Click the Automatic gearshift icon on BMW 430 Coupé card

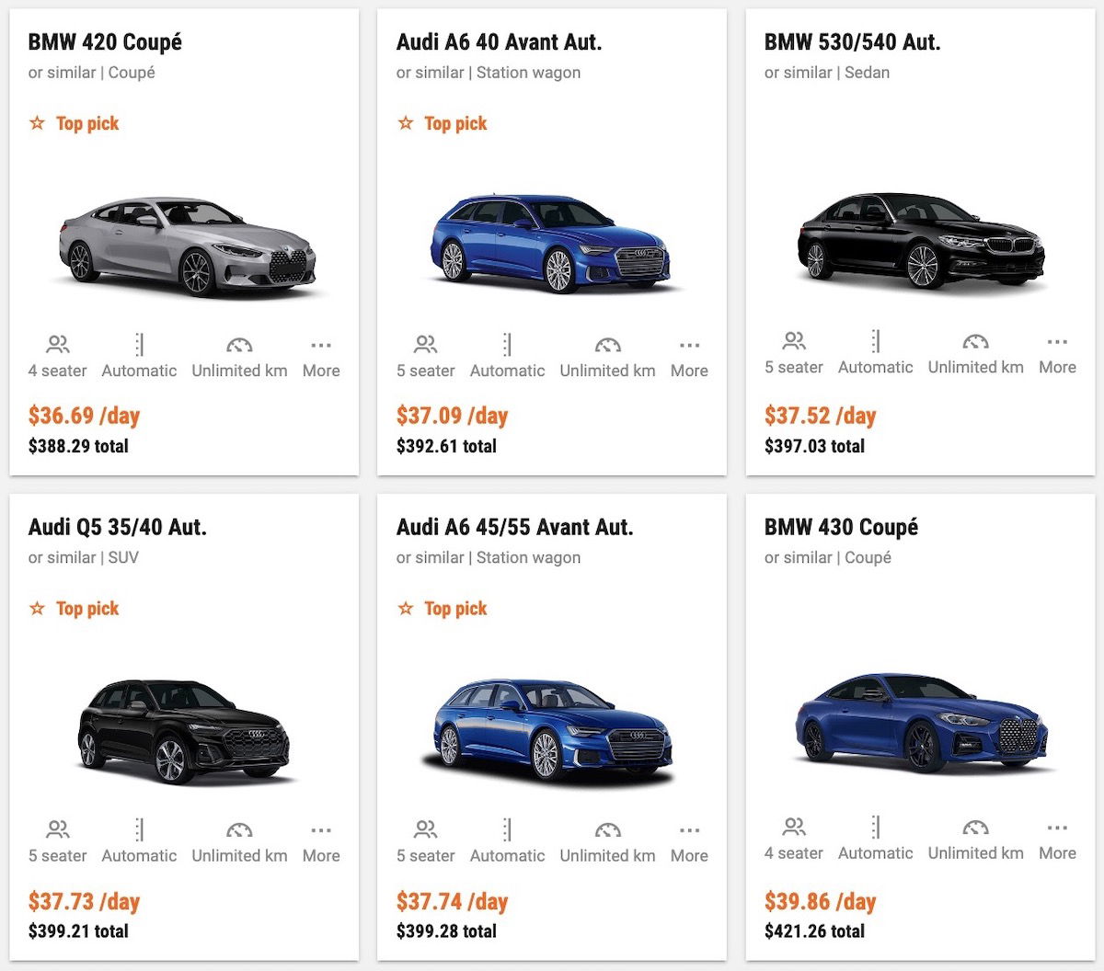point(874,828)
